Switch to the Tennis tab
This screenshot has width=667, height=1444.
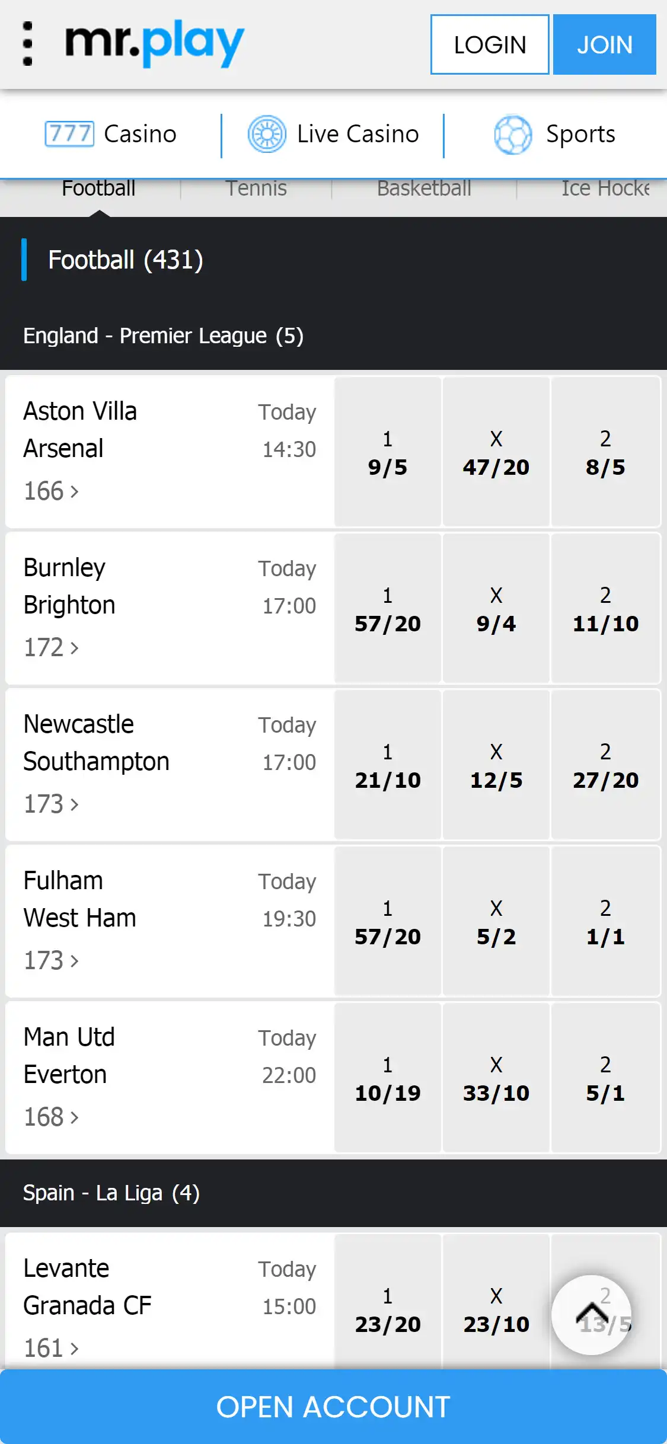click(x=256, y=189)
